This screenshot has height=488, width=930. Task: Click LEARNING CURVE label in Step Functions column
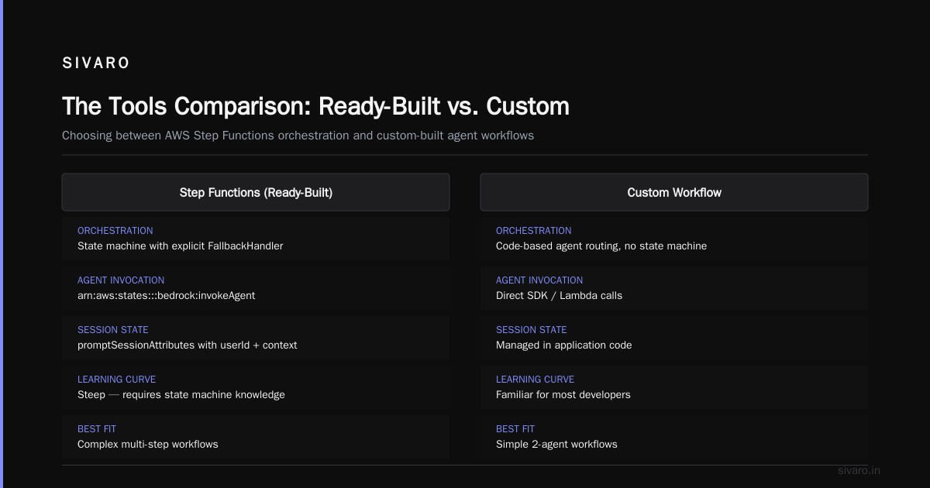click(x=117, y=380)
